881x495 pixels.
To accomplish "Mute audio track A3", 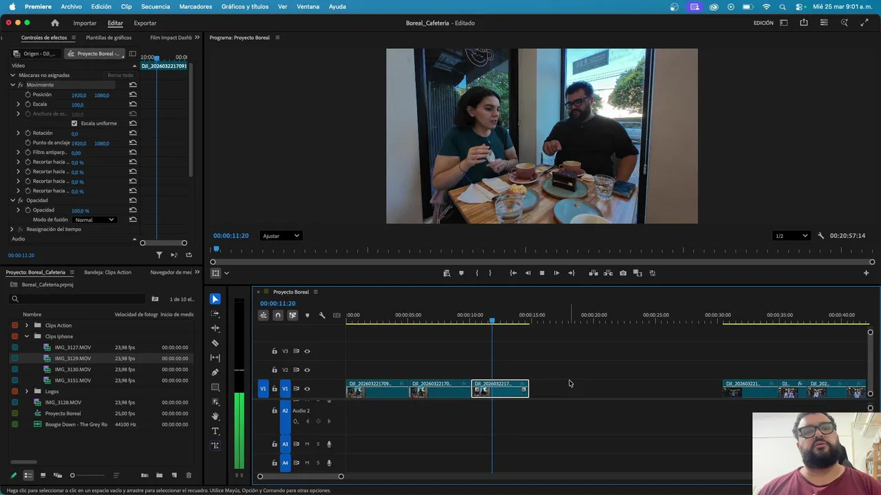I will click(x=307, y=444).
